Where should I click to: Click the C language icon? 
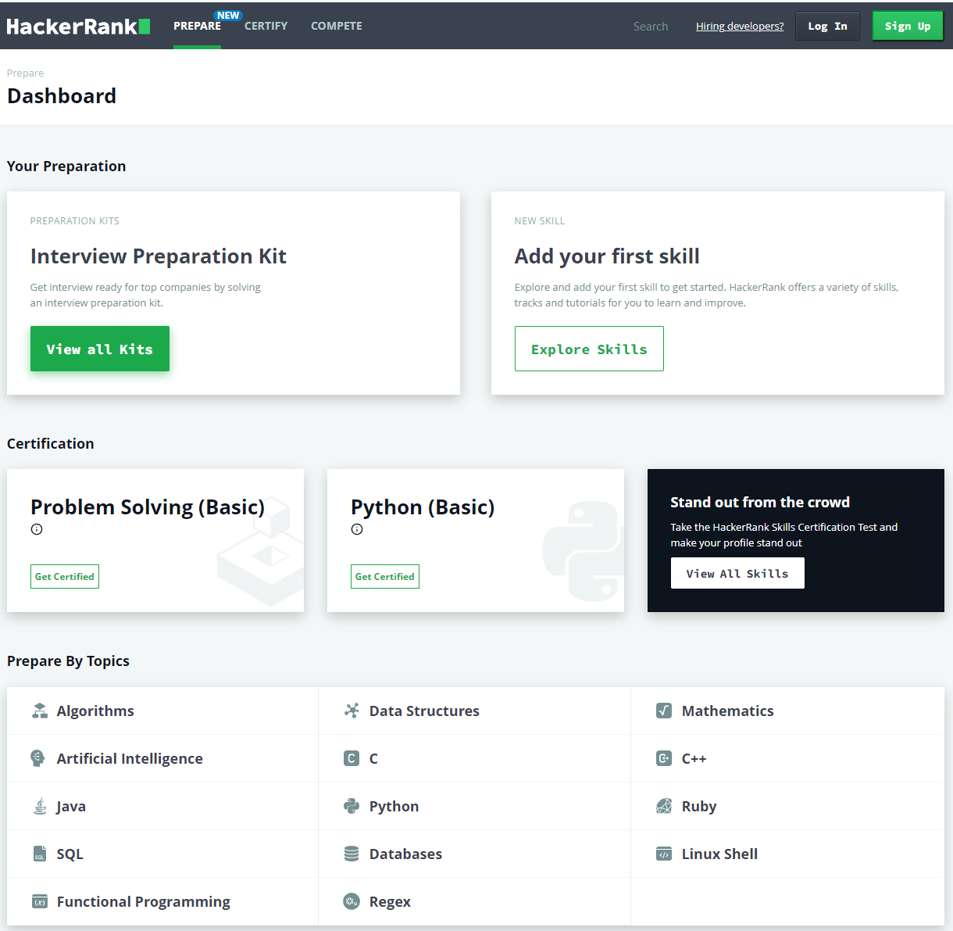point(352,758)
